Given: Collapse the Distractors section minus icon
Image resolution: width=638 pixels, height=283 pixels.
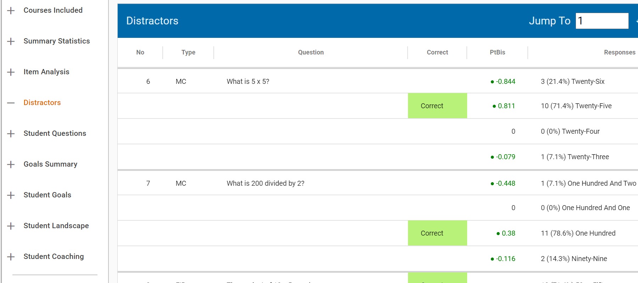Looking at the screenshot, I should tap(11, 103).
